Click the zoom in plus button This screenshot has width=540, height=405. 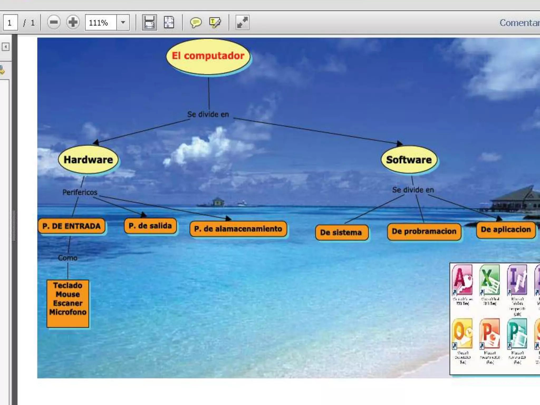coord(73,22)
